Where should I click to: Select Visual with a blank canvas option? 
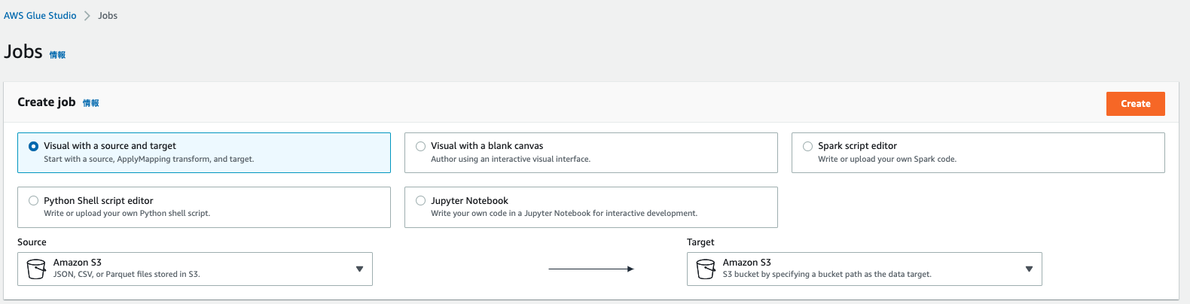coord(421,146)
